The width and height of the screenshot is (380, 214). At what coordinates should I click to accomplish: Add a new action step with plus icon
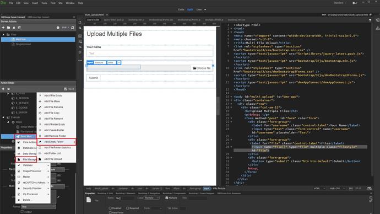tap(3, 89)
